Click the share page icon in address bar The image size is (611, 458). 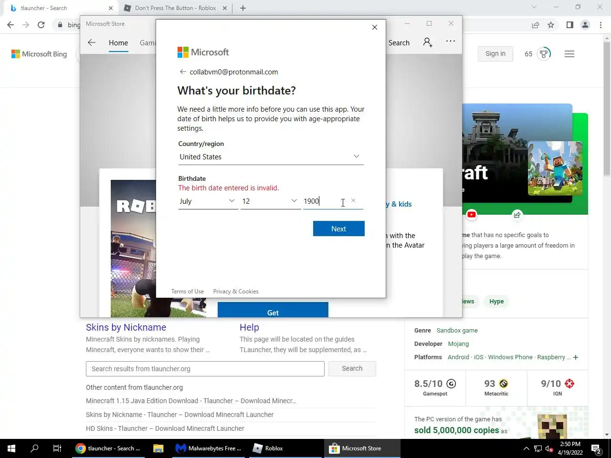pyautogui.click(x=536, y=25)
